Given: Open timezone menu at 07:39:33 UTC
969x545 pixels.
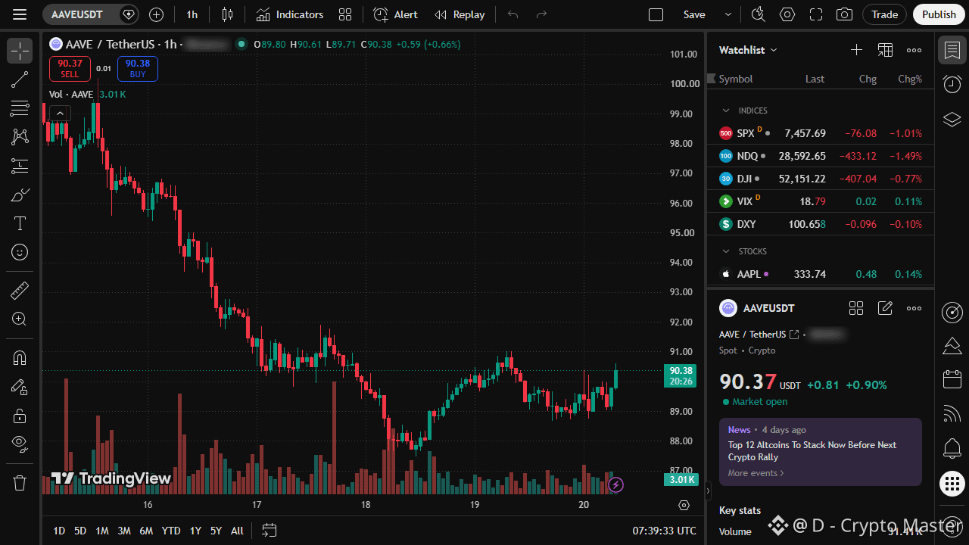Looking at the screenshot, I should pos(665,531).
